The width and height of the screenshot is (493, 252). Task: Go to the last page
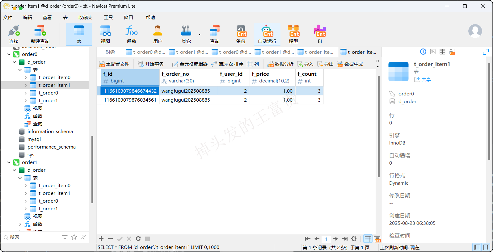tap(345, 239)
